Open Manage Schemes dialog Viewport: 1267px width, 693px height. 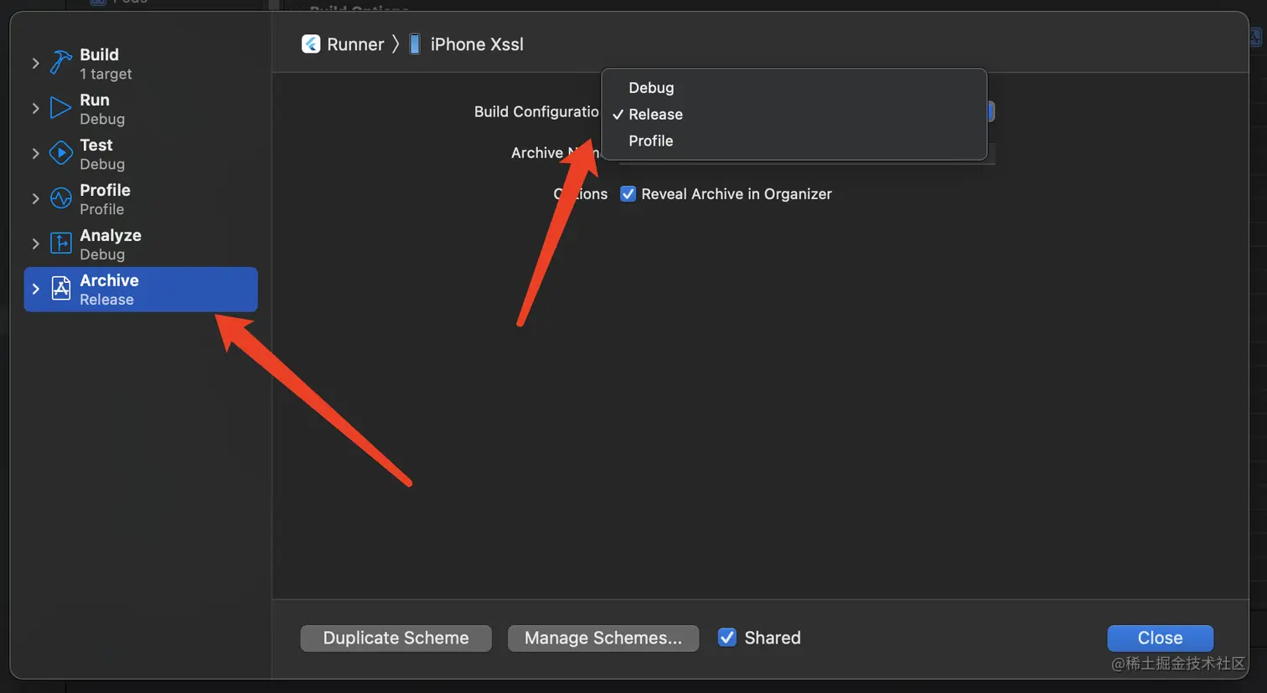(603, 638)
